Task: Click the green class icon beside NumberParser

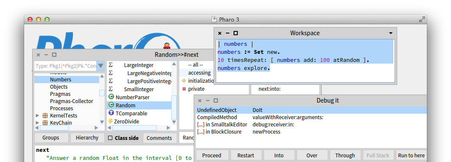Action: point(111,97)
